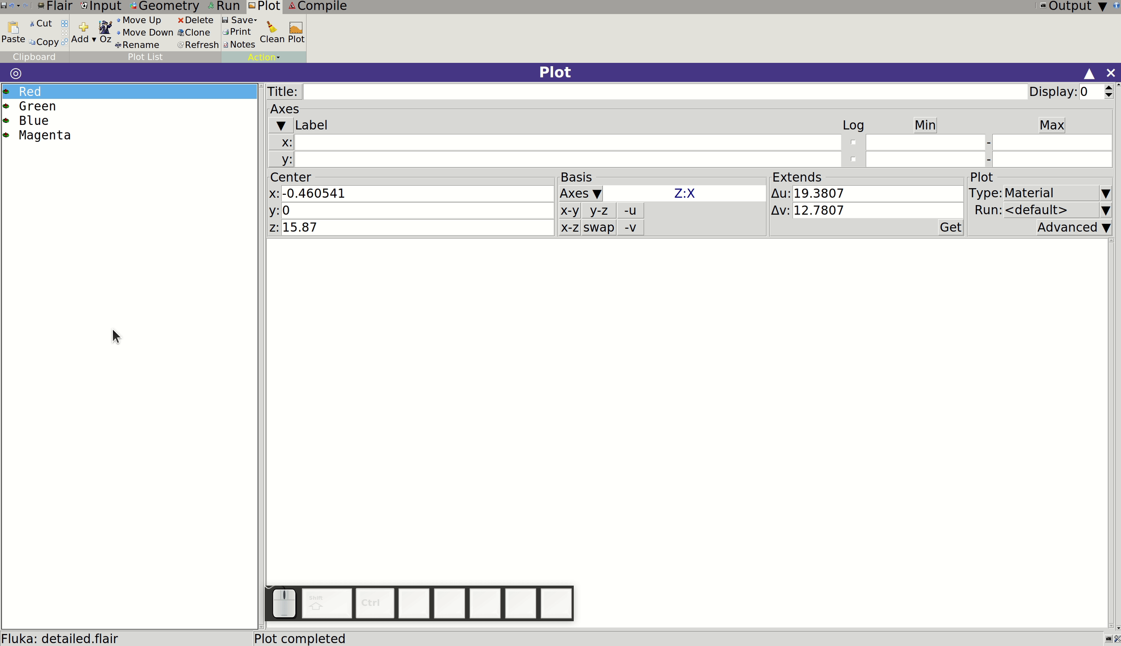1121x646 pixels.
Task: Click the Clean broom icon
Action: click(272, 28)
